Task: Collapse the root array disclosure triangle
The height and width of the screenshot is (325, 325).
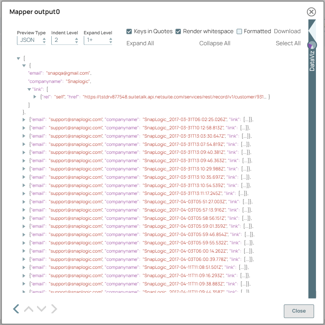Action: 18,58
